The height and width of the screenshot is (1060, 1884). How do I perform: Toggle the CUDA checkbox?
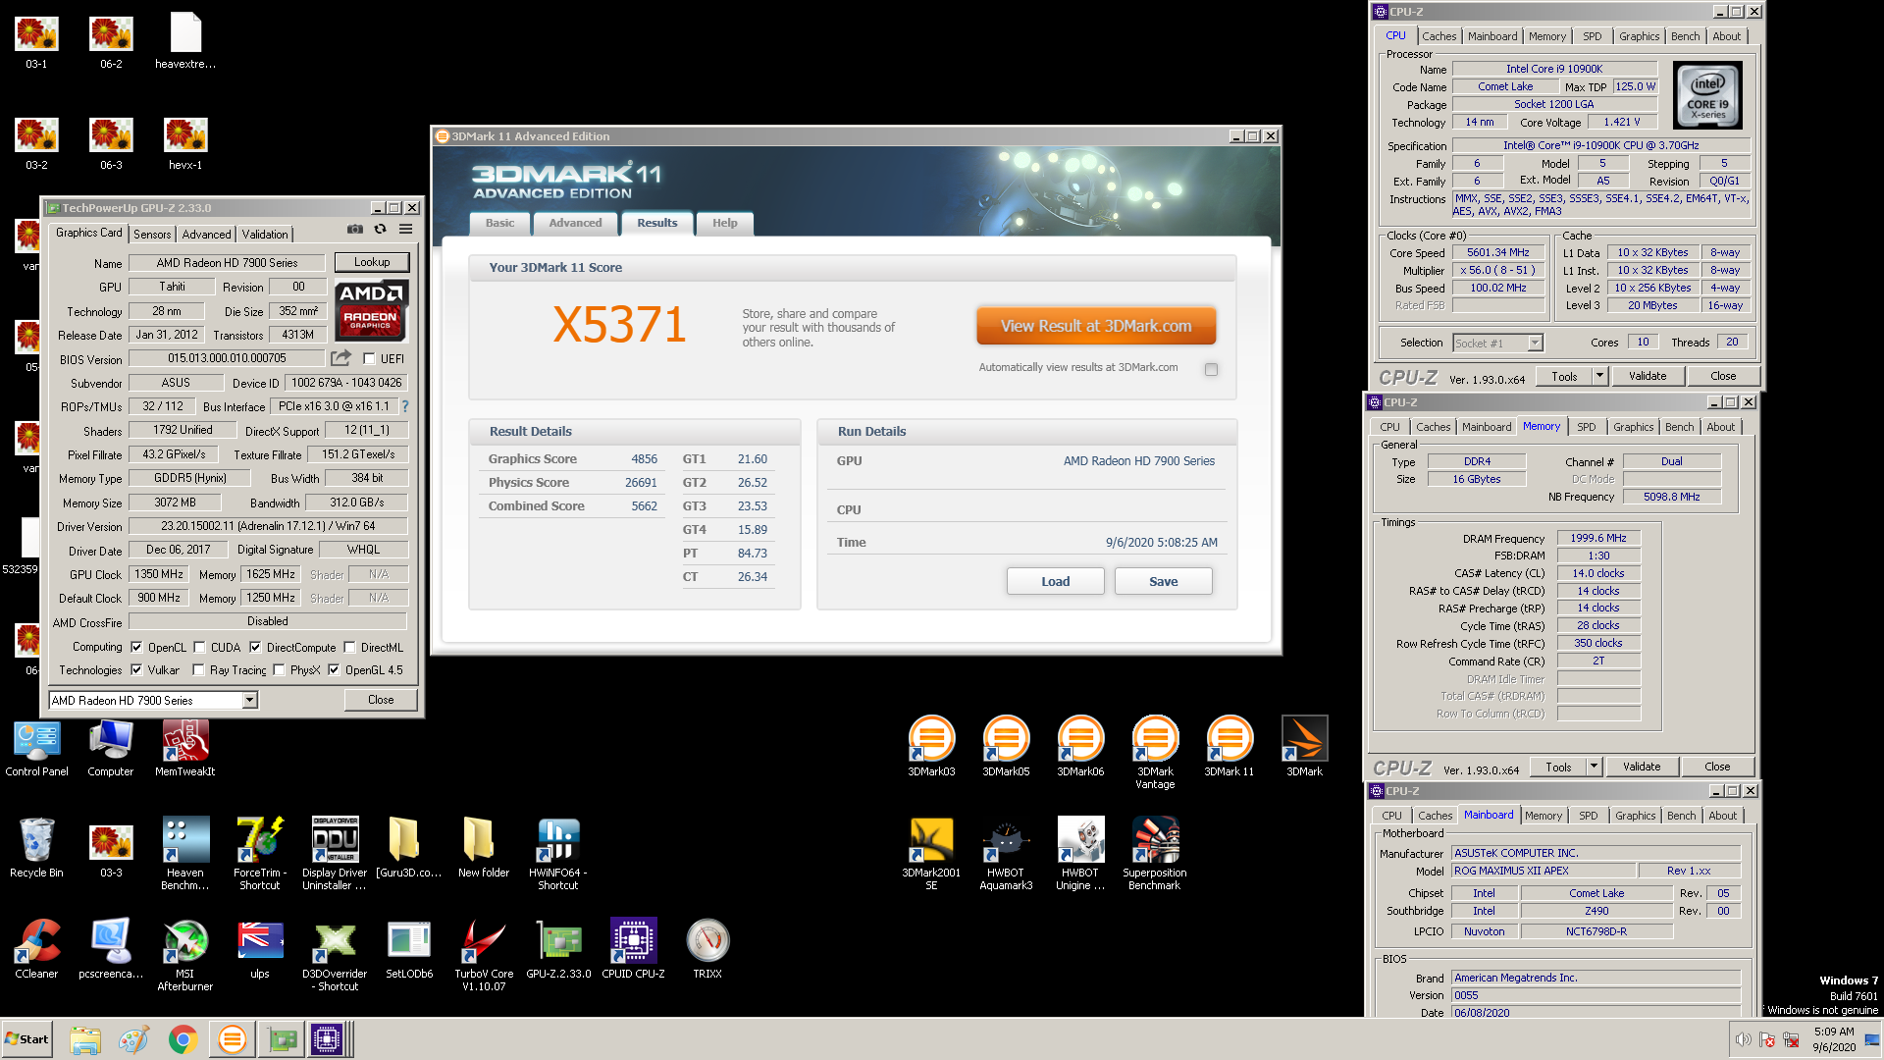199,647
